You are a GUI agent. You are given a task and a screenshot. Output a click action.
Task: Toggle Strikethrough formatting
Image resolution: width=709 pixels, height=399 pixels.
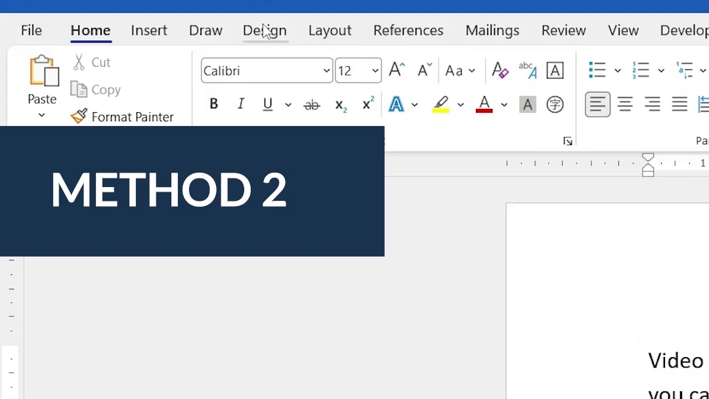click(312, 105)
